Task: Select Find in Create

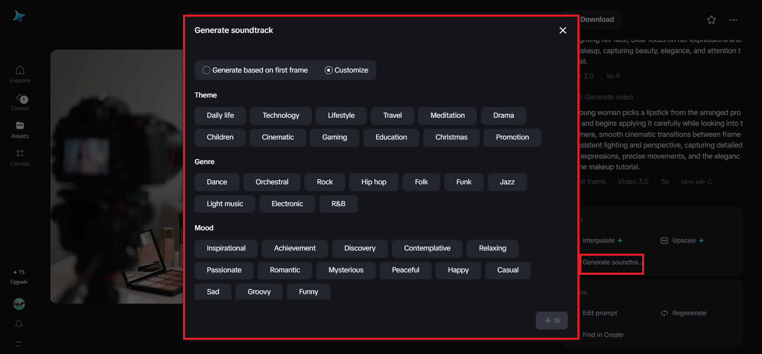Action: point(603,335)
